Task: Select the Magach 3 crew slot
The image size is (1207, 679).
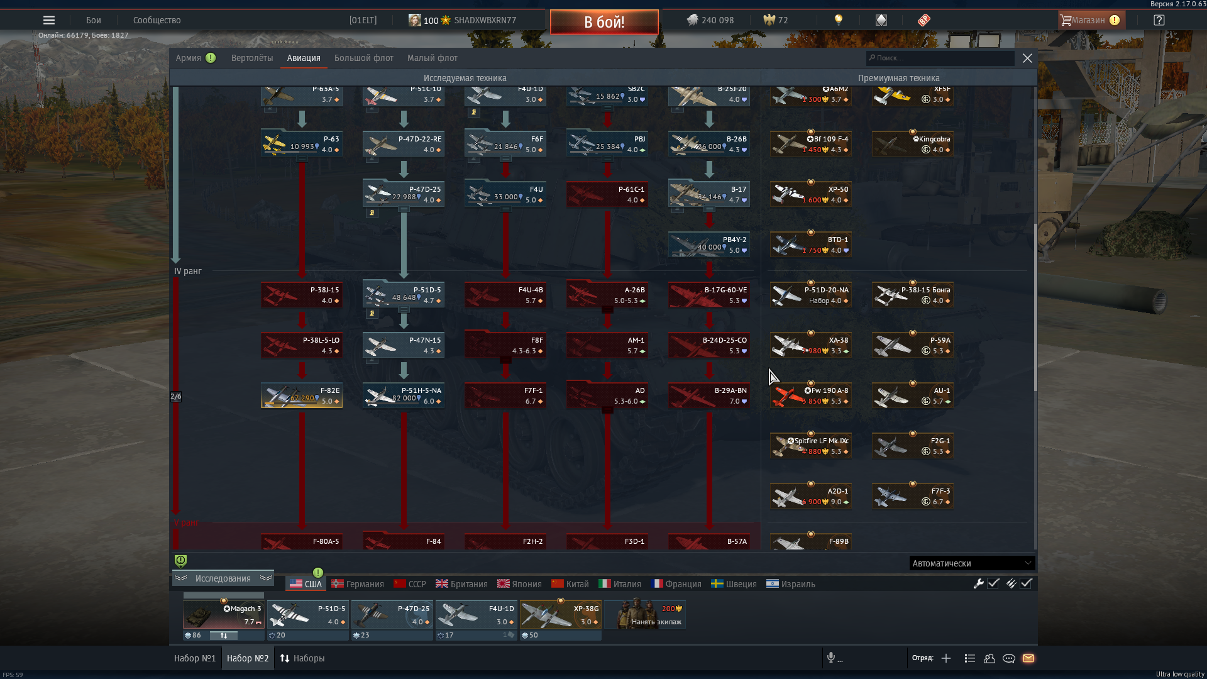Action: pyautogui.click(x=224, y=614)
